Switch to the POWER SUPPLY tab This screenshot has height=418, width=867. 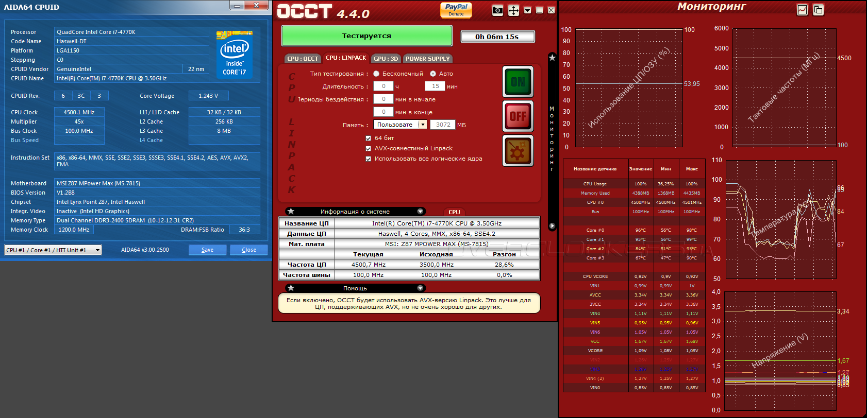(x=428, y=59)
